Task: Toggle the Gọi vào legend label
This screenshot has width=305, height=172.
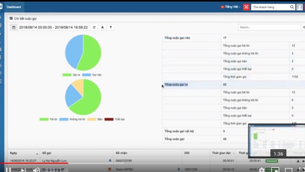Action: (x=97, y=75)
